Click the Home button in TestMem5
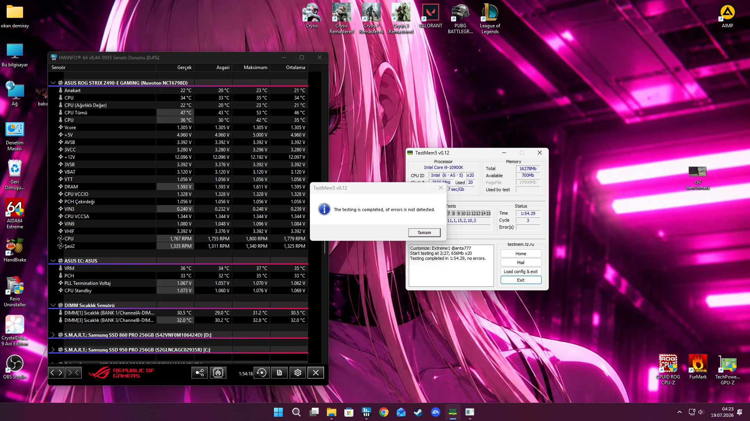750x421 pixels. [521, 254]
